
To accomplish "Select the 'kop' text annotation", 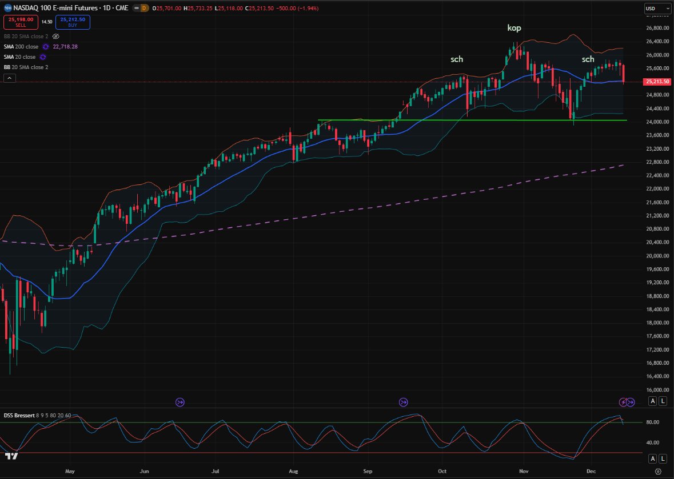I will (514, 29).
